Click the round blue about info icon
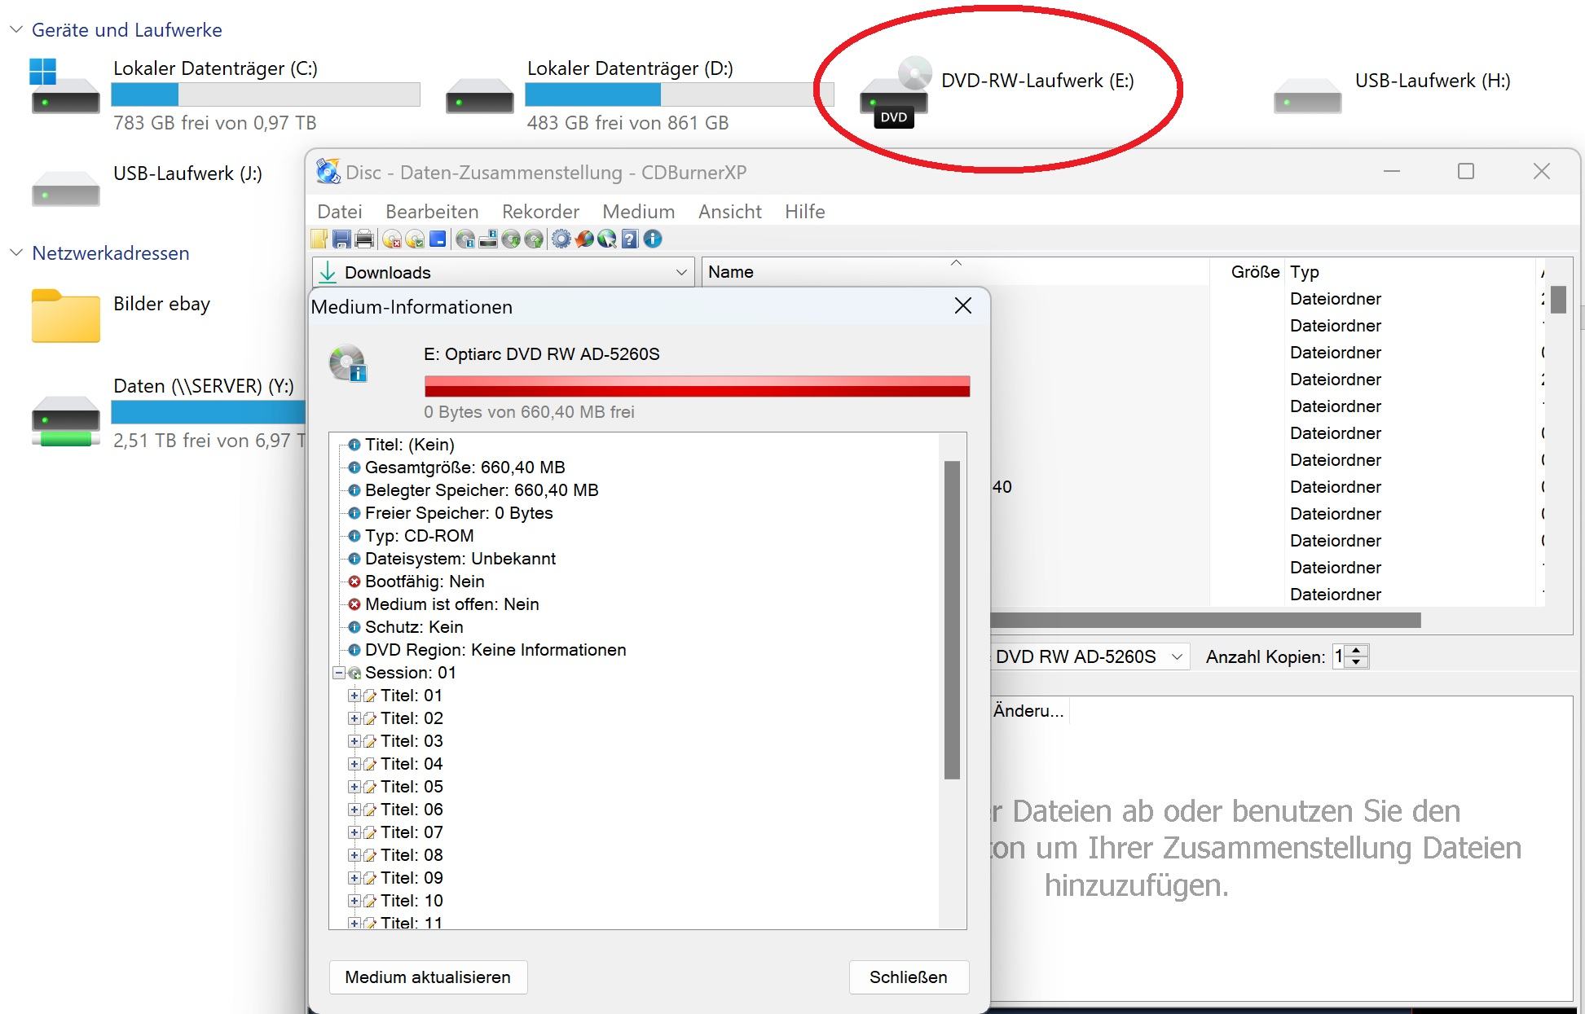Viewport: 1585px width, 1014px height. pos(653,239)
